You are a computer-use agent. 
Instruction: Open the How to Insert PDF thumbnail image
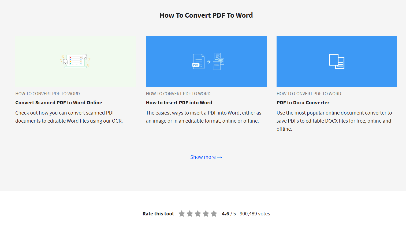coord(206,61)
